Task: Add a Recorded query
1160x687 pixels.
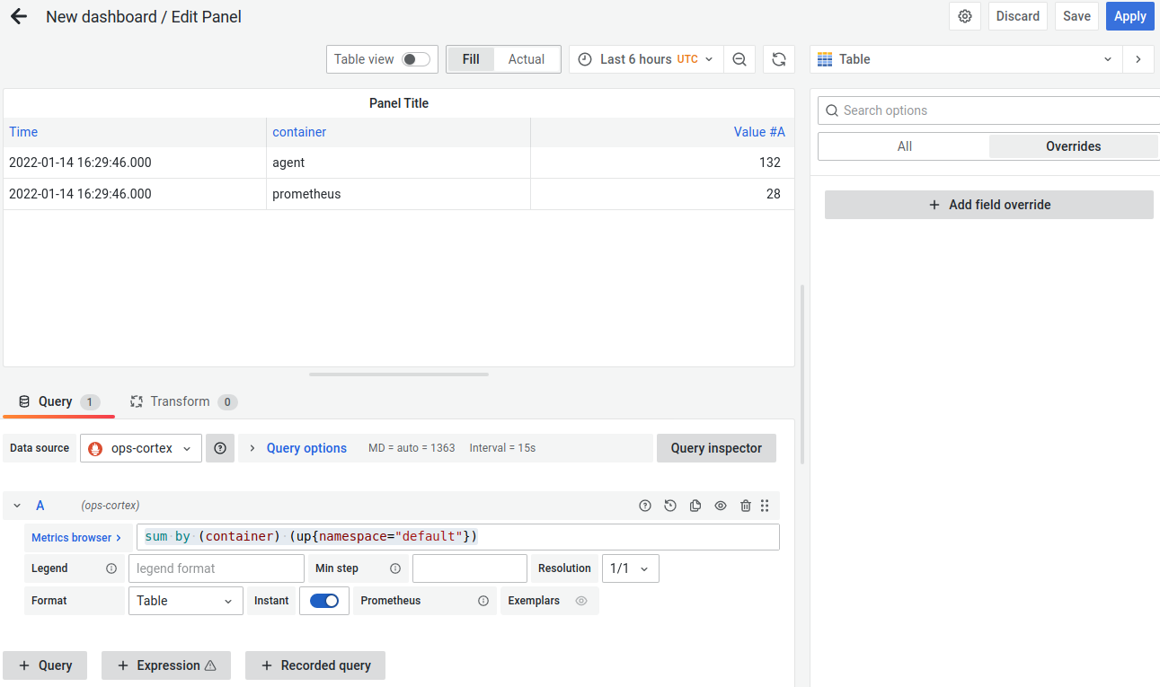Action: click(x=315, y=665)
